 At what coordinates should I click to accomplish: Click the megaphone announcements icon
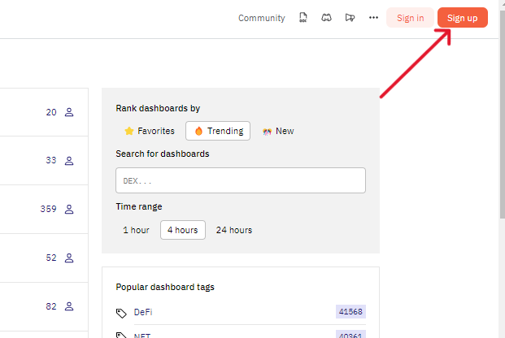[x=350, y=18]
